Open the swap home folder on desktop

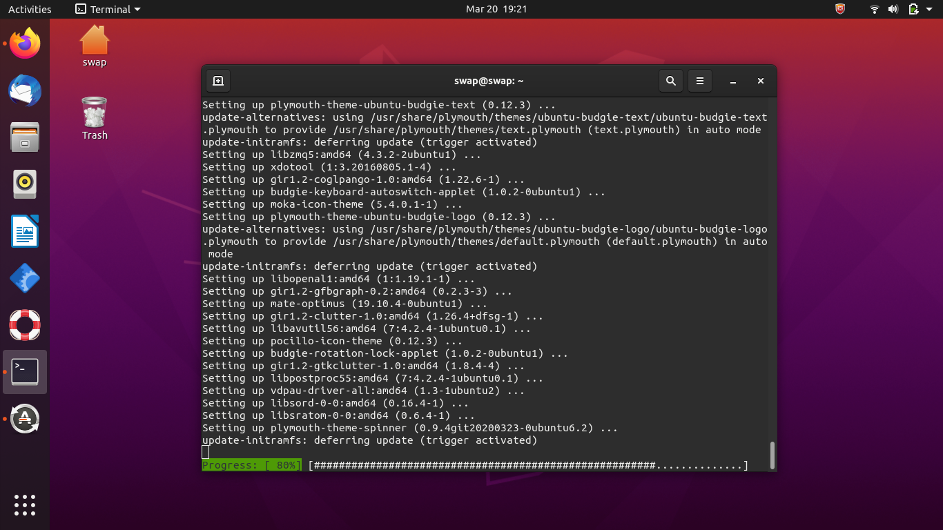click(95, 46)
